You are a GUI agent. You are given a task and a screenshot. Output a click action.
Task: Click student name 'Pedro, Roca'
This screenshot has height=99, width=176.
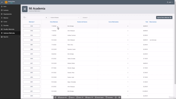pos(70,45)
